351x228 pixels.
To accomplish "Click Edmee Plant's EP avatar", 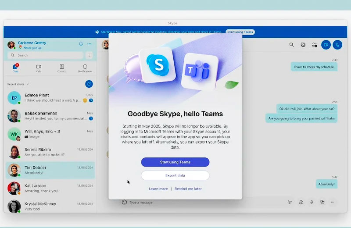I will pyautogui.click(x=14, y=98).
